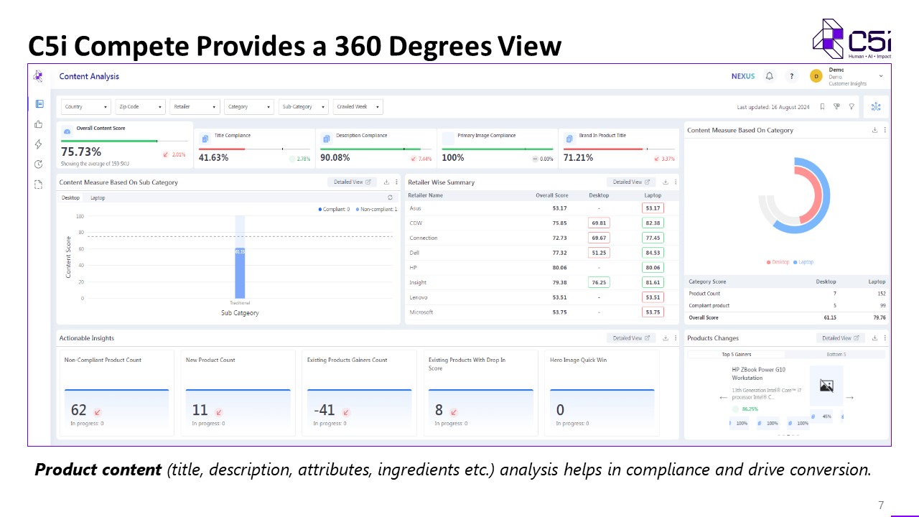Open more options for Retailer Wise Summary
This screenshot has width=919, height=517.
coord(676,182)
